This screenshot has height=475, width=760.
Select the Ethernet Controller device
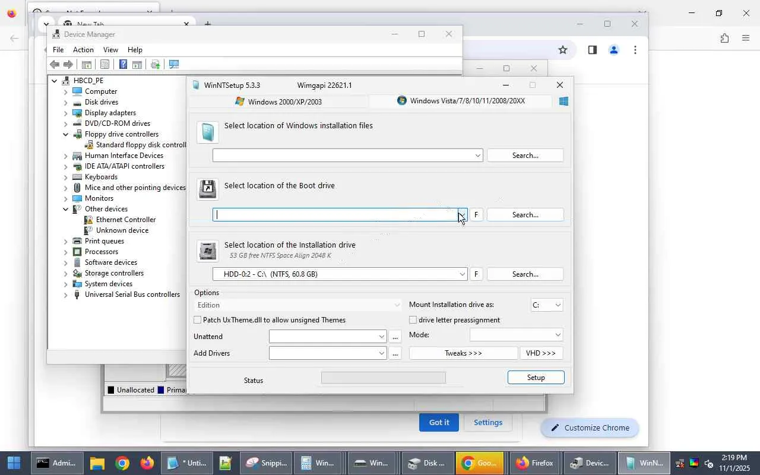coord(126,220)
